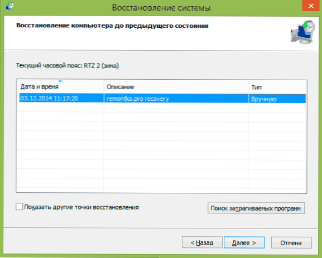Viewport: 322px width, 258px height.
Task: Cancel the restore with Отмена
Action: pyautogui.click(x=291, y=243)
